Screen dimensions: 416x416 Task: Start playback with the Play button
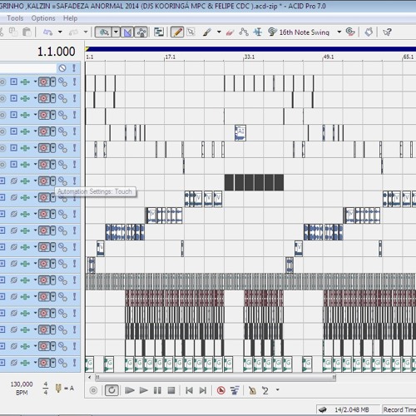coord(143,390)
